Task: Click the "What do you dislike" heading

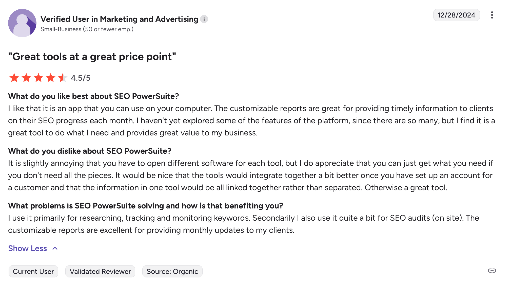Action: click(90, 151)
